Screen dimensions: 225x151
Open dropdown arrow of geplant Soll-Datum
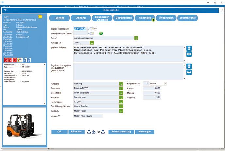[x=89, y=29]
